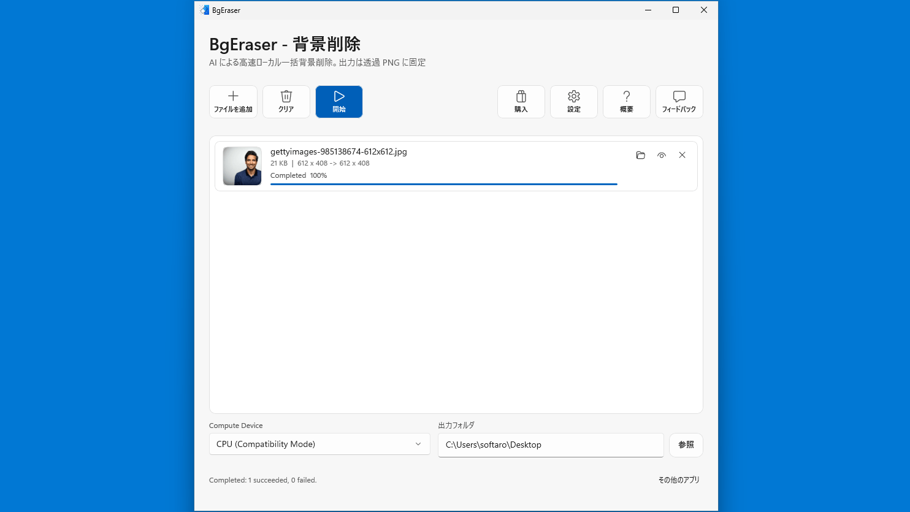Start background removal with 開始
Viewport: 910px width, 512px height.
(x=339, y=102)
